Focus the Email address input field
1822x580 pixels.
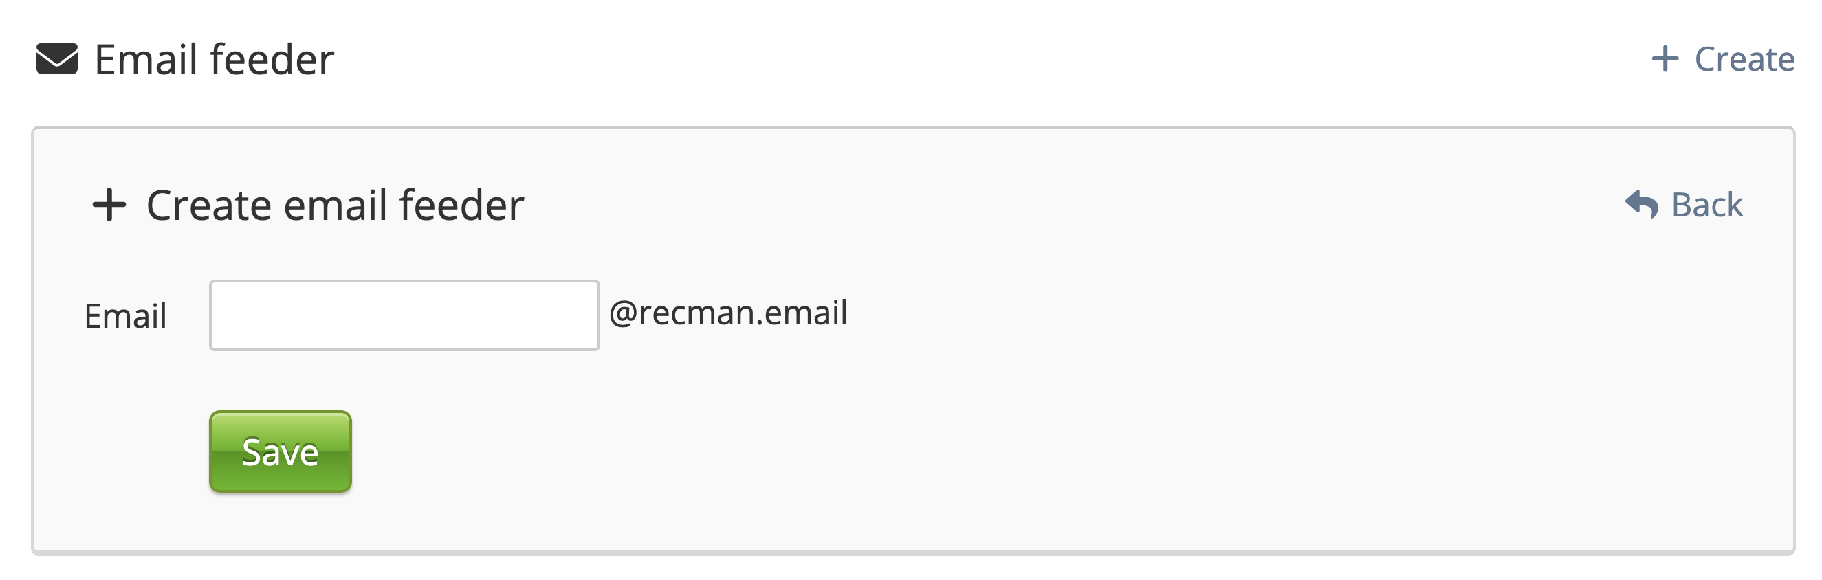coord(404,315)
